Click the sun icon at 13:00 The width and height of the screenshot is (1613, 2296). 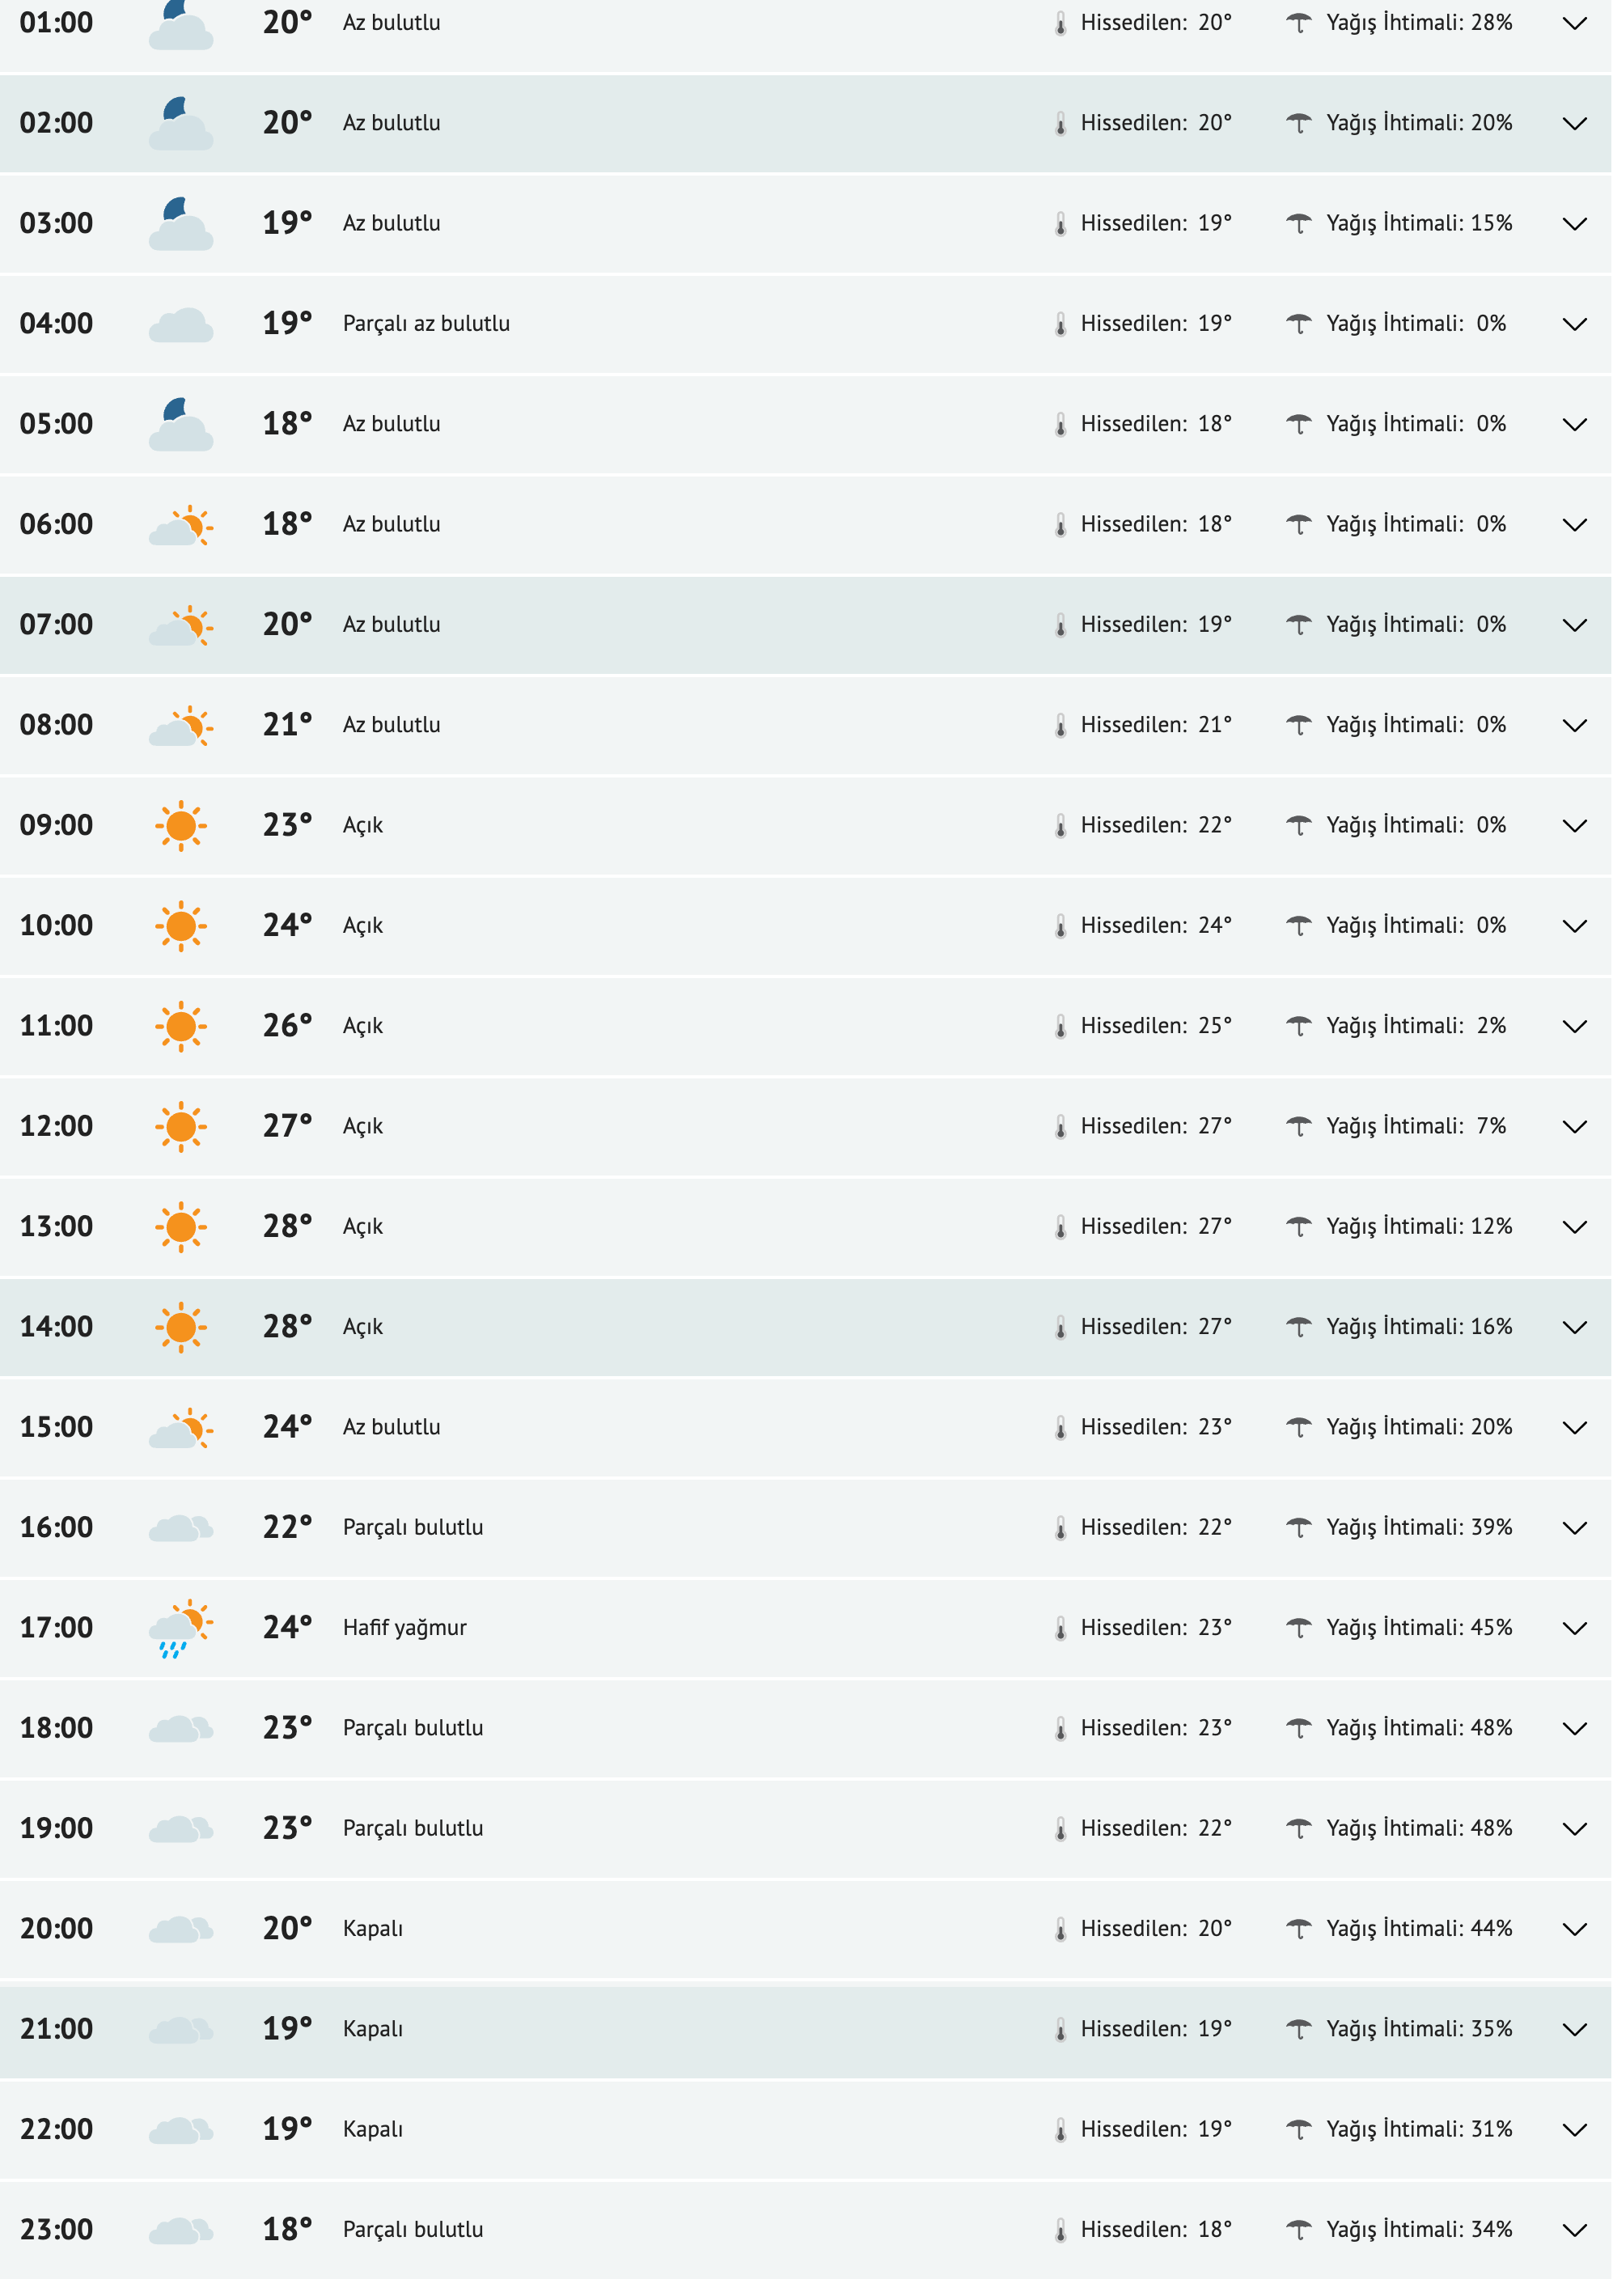point(181,1227)
